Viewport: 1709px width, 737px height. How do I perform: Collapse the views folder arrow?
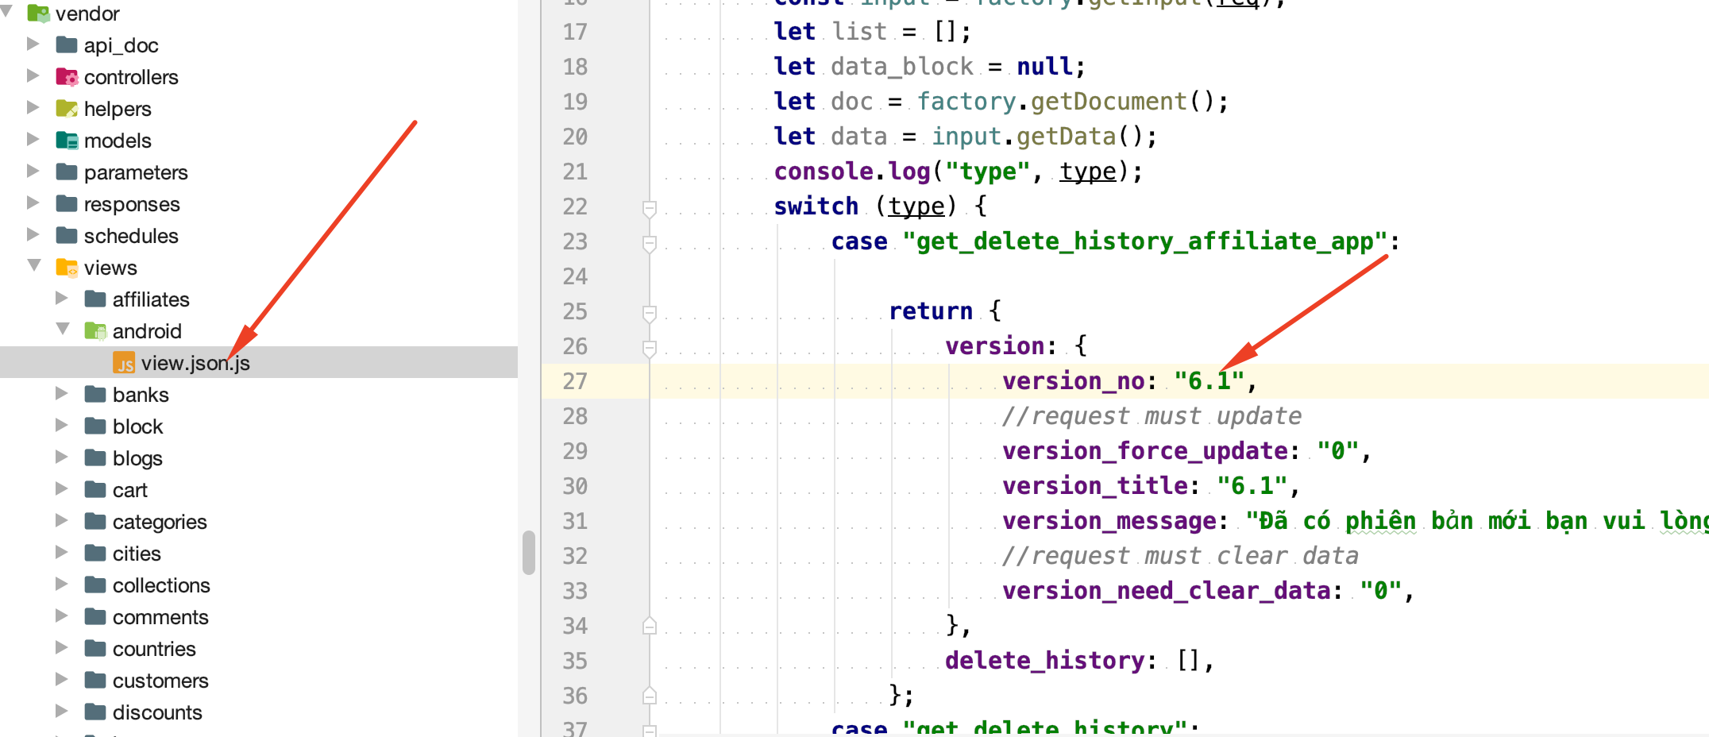click(x=34, y=265)
